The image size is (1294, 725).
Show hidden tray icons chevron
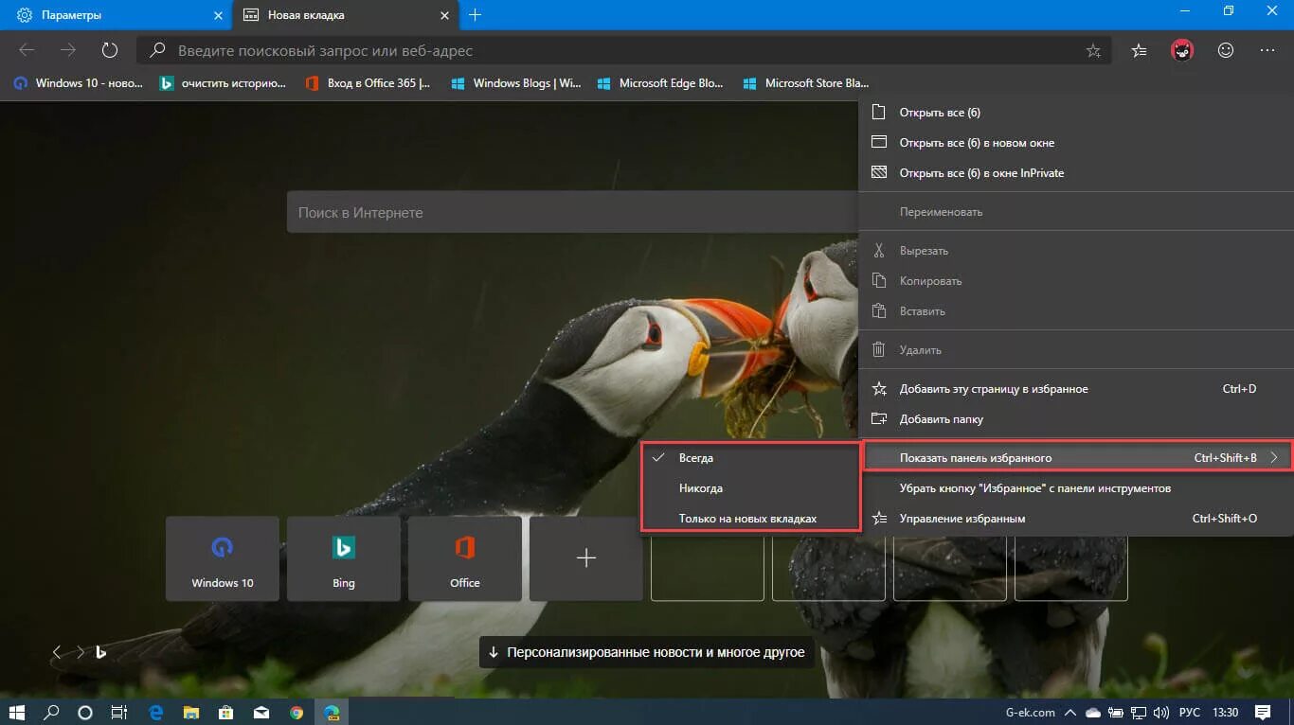click(x=1070, y=712)
